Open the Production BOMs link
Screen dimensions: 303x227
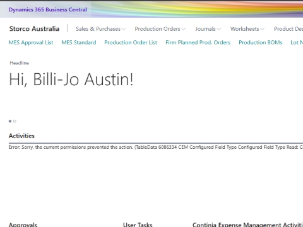click(261, 42)
